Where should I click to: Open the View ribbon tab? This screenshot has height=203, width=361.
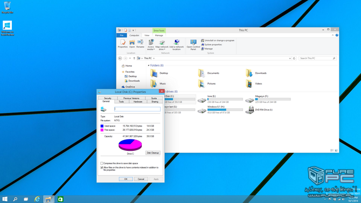(x=147, y=36)
